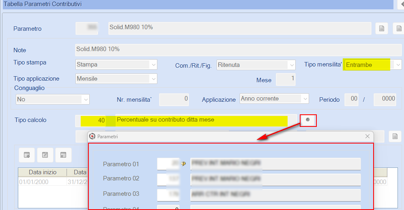Screen dimensions: 404x210
Task: Click the Parametro 02 label
Action: [121, 178]
